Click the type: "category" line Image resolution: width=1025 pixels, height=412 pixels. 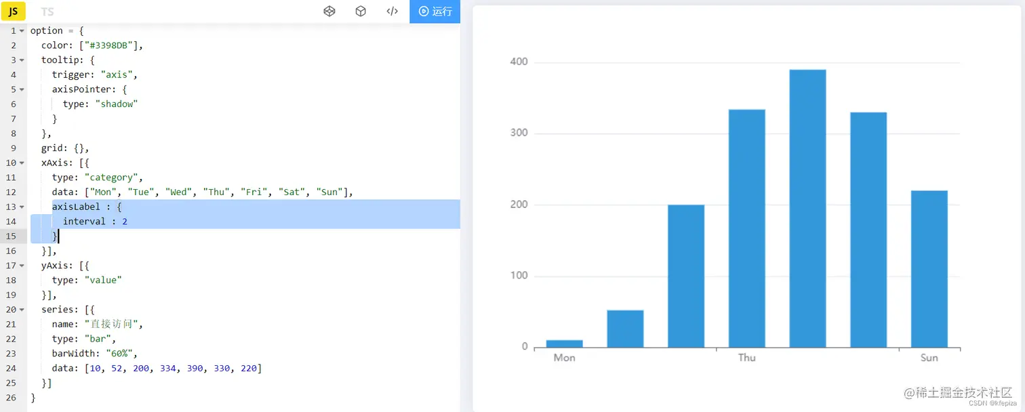click(x=98, y=178)
